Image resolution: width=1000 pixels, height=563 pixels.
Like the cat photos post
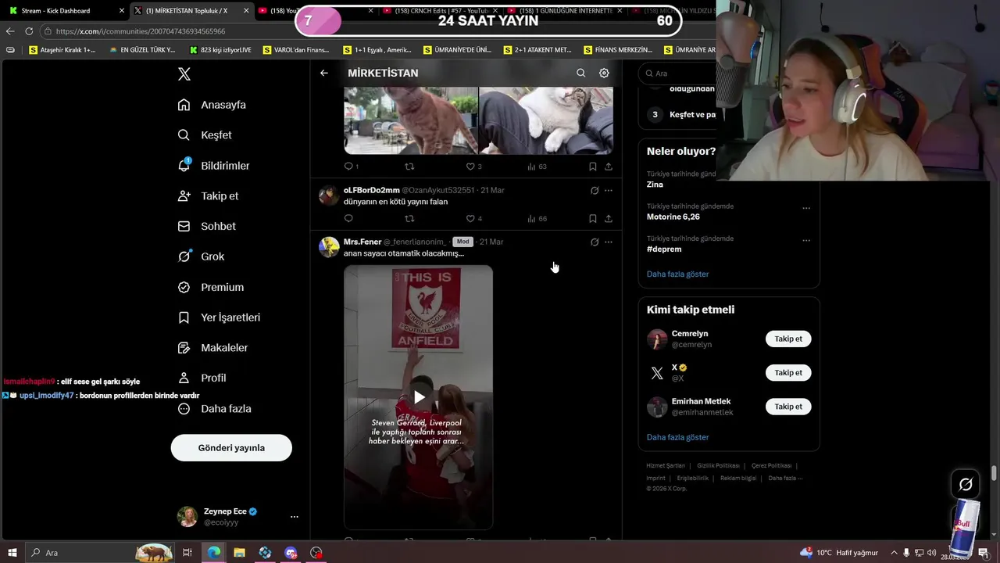click(x=470, y=167)
